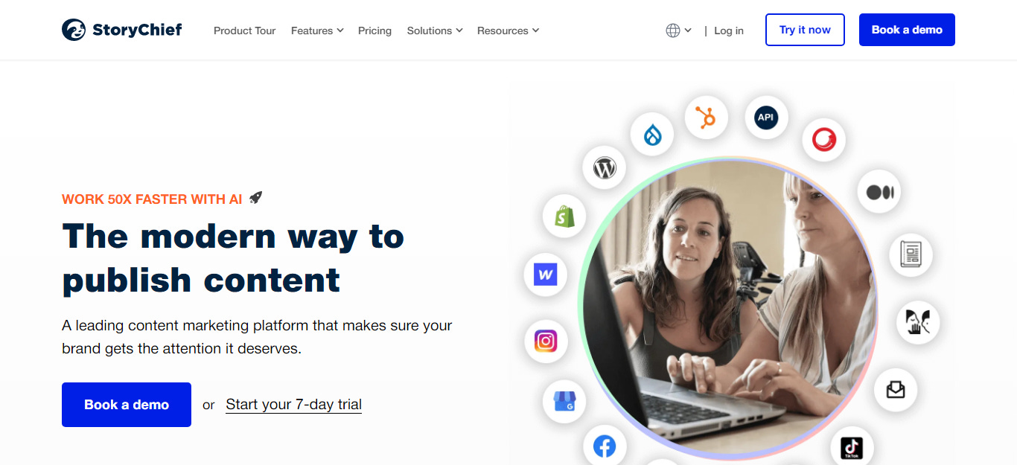
Task: Click the HubSpot sprocket icon
Action: click(x=706, y=118)
